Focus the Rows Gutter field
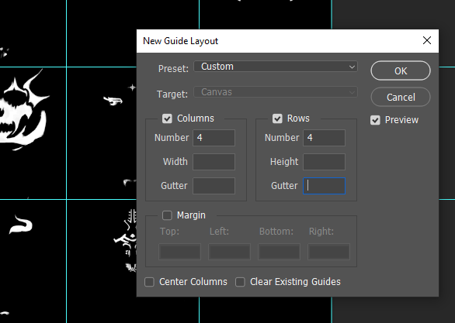This screenshot has width=455, height=323. coord(324,186)
